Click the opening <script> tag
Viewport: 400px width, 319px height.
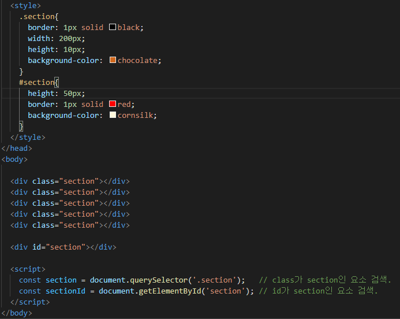point(28,269)
